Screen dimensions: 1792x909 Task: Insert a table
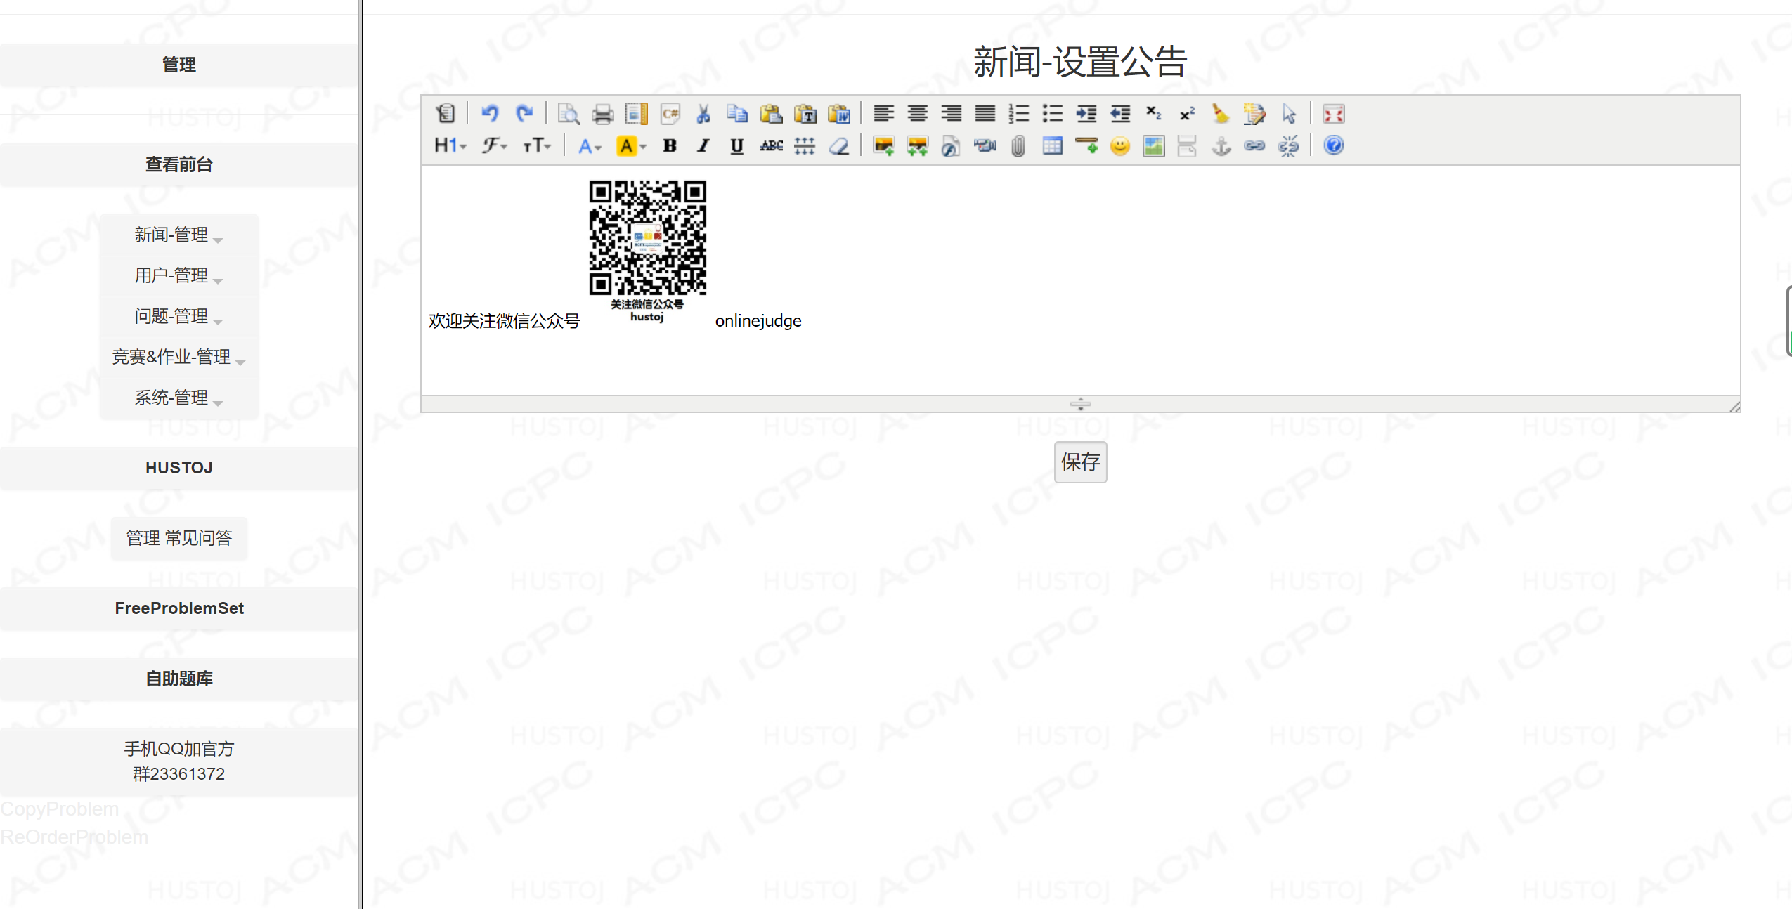pos(1052,145)
